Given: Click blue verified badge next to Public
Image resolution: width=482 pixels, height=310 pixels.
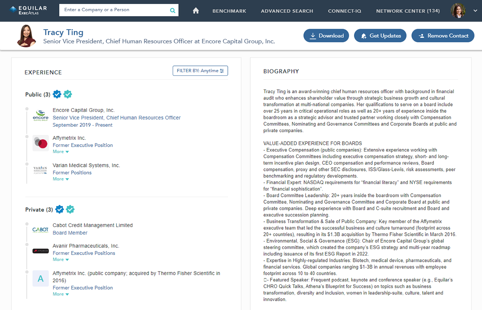Looking at the screenshot, I should pyautogui.click(x=57, y=94).
